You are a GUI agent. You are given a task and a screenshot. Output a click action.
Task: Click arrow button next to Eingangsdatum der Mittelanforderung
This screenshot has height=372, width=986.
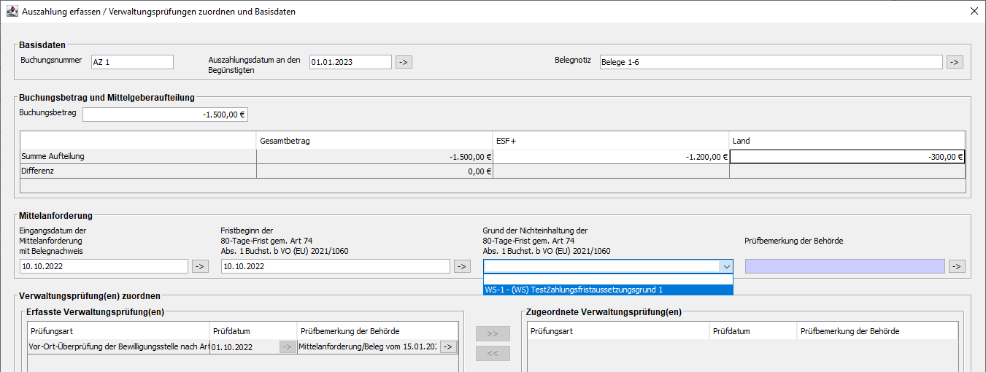coord(199,266)
